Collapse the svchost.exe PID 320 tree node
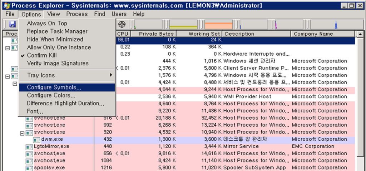The height and width of the screenshot is (171, 366). tap(22, 133)
